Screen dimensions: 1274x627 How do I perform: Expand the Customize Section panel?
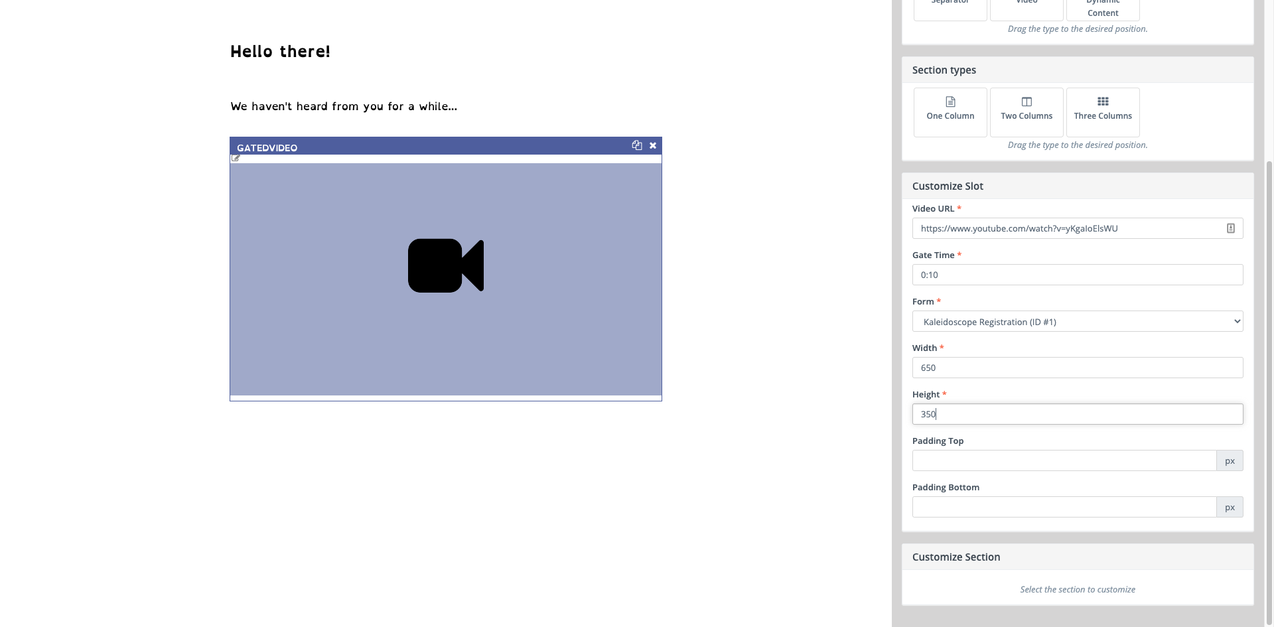(955, 557)
